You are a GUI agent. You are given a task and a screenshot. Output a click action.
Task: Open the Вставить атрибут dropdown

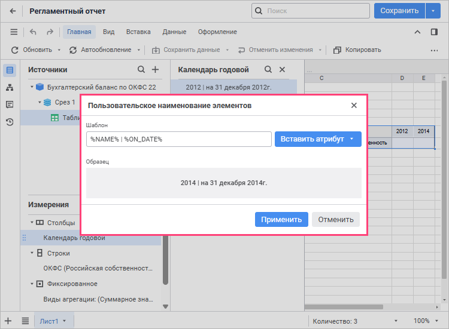click(318, 139)
